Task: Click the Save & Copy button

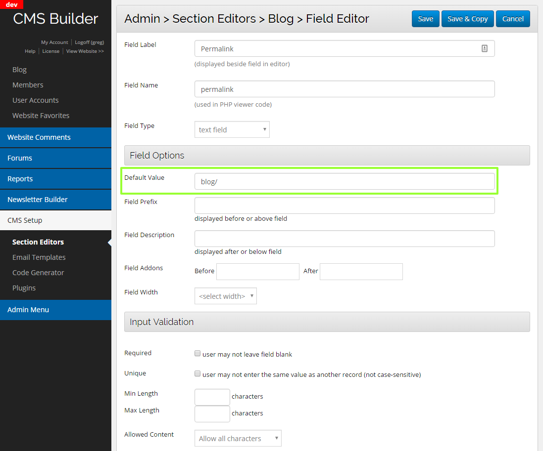Action: click(x=467, y=19)
